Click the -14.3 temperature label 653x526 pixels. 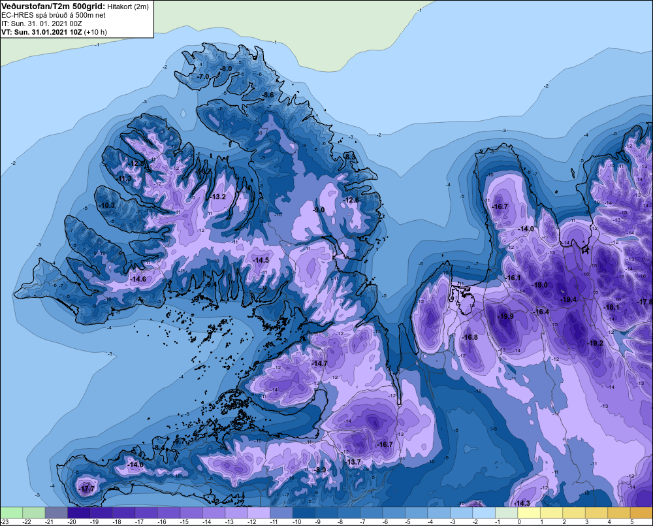coord(522,503)
